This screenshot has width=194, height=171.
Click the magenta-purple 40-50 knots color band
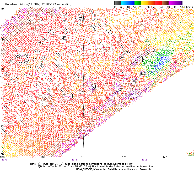point(175,3)
